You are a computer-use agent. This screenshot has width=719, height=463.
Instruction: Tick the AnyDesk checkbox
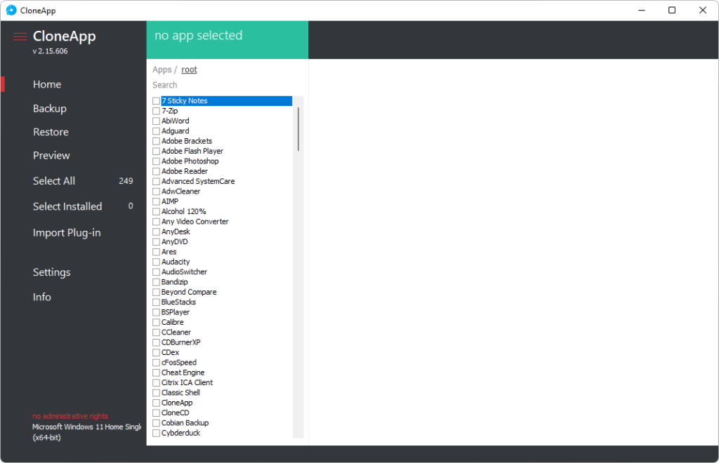coord(155,231)
